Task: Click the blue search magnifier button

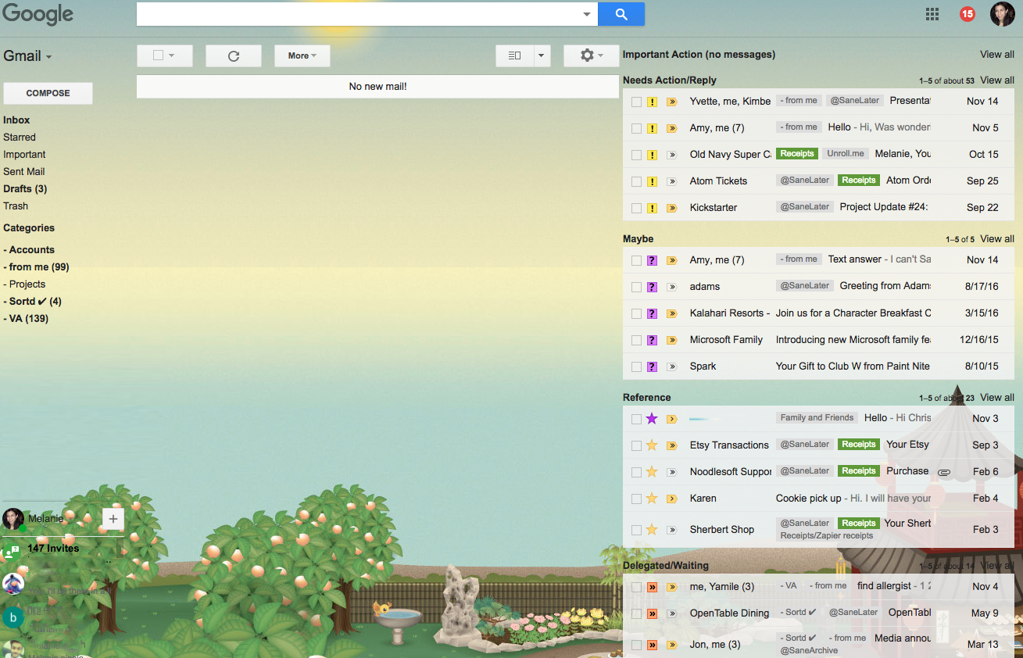Action: click(621, 14)
